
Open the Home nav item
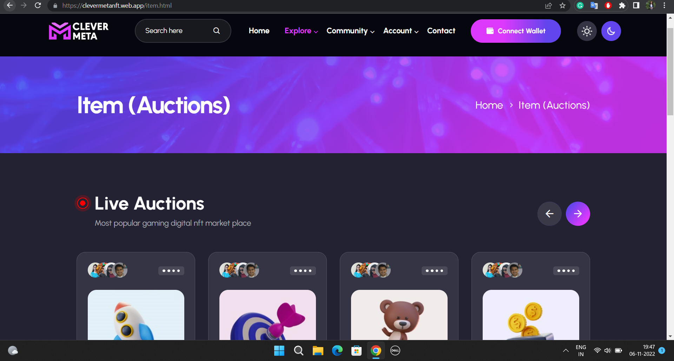(259, 31)
